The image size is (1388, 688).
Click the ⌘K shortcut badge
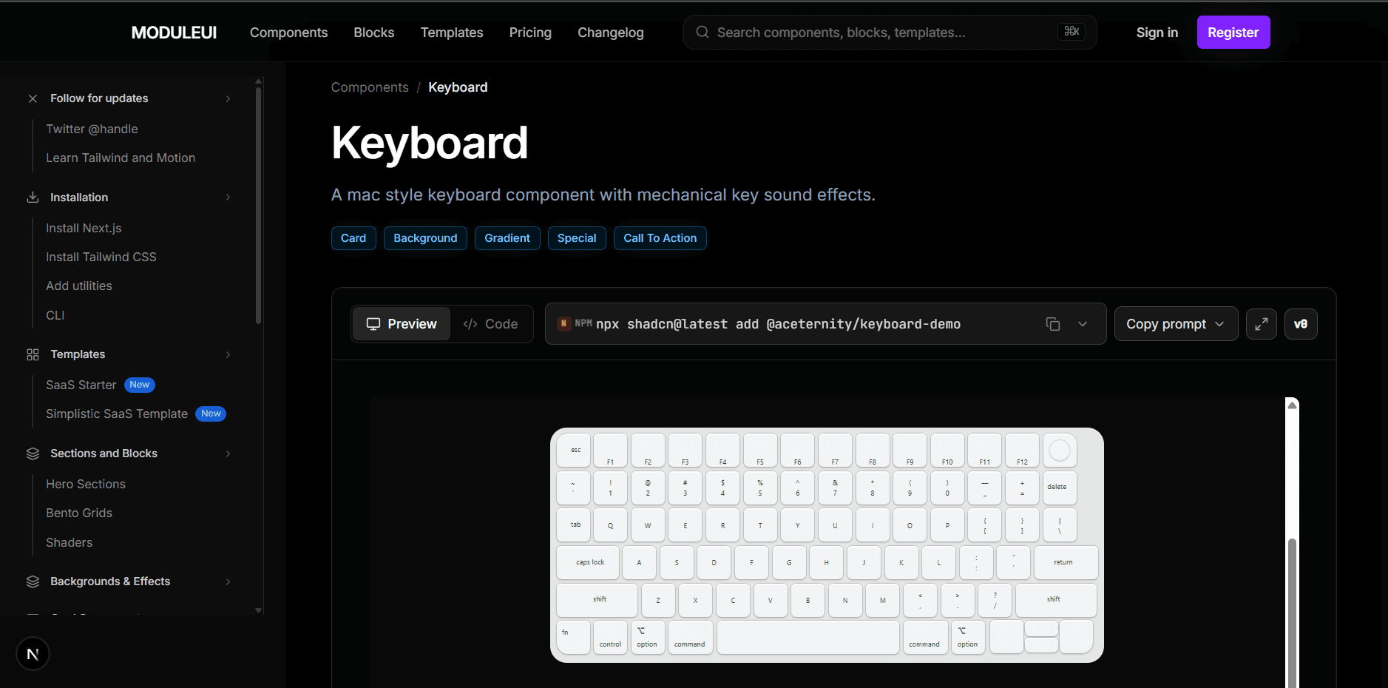(1072, 31)
